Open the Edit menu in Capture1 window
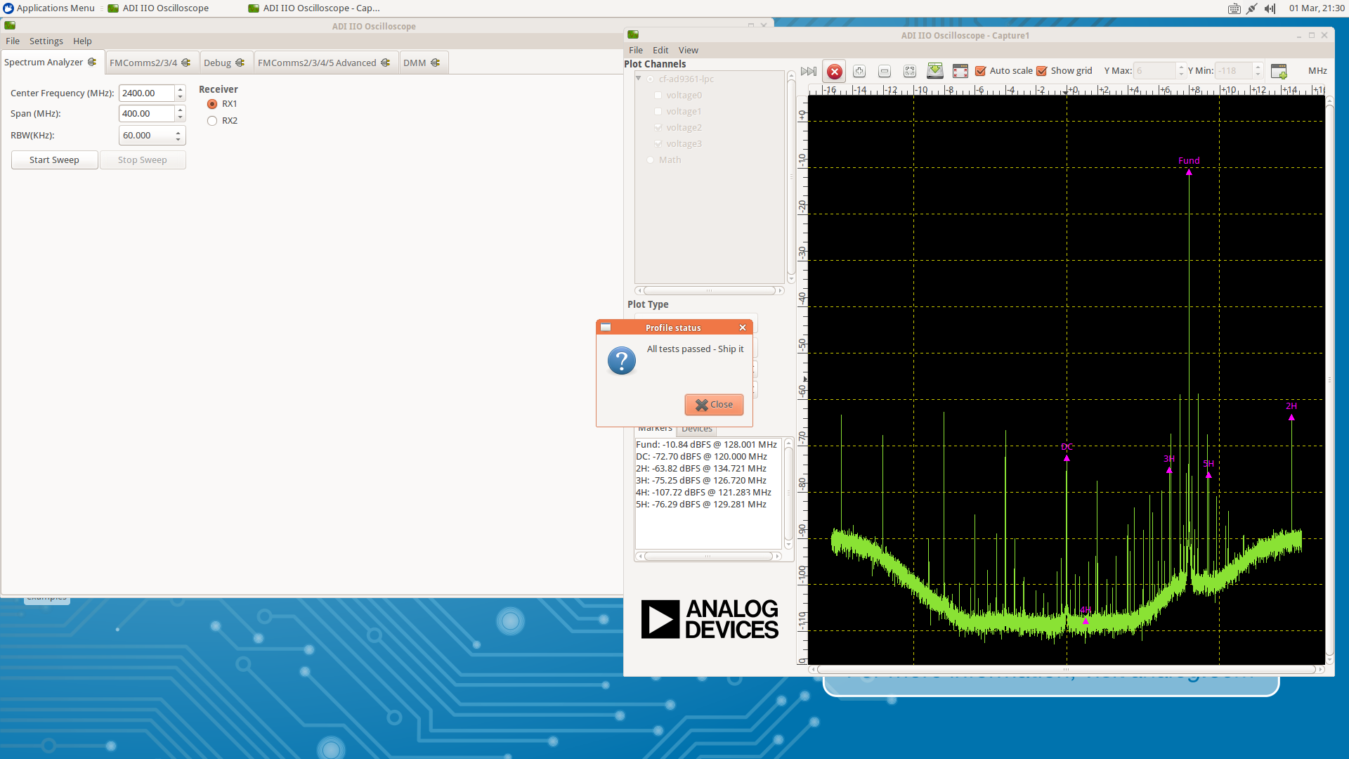This screenshot has height=759, width=1349. [660, 51]
